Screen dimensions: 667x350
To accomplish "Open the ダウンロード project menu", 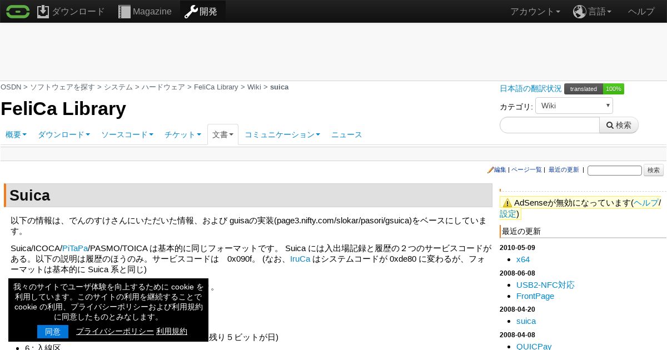I will (x=64, y=134).
